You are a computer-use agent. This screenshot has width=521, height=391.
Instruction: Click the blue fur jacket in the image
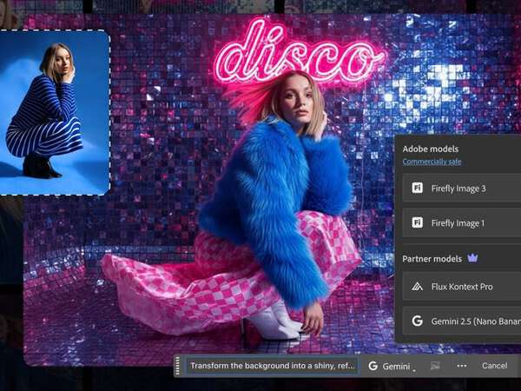[x=269, y=191]
